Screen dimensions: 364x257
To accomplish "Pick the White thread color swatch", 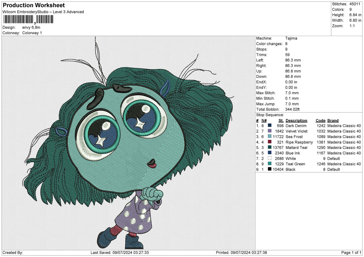I will [x=270, y=158].
